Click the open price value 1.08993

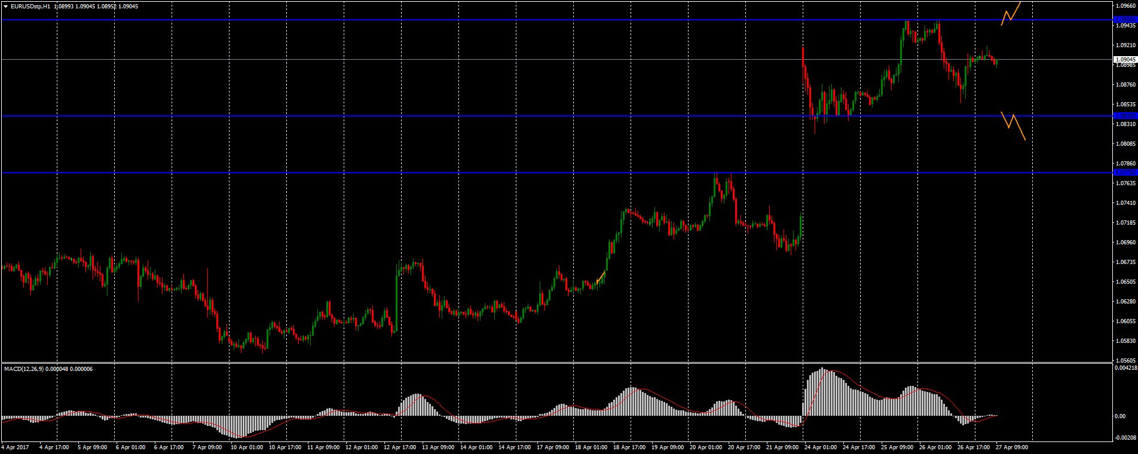tap(64, 6)
